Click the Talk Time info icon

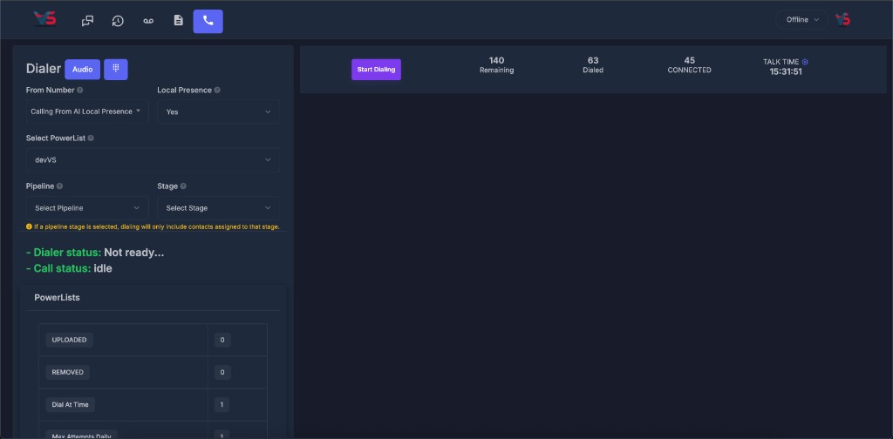coord(805,62)
